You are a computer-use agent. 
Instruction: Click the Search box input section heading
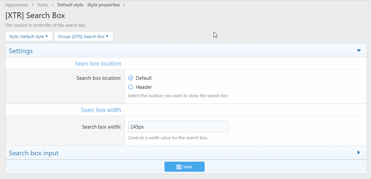click(34, 153)
